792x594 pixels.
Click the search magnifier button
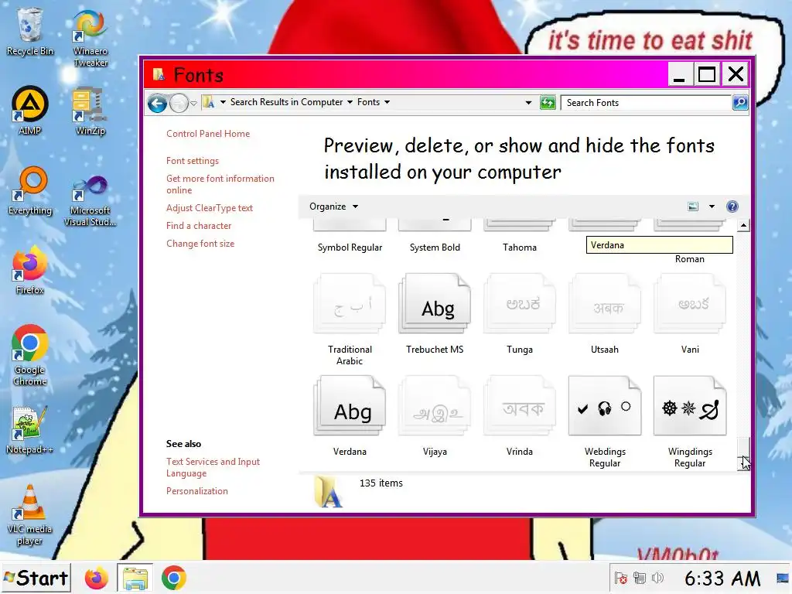[x=740, y=103]
